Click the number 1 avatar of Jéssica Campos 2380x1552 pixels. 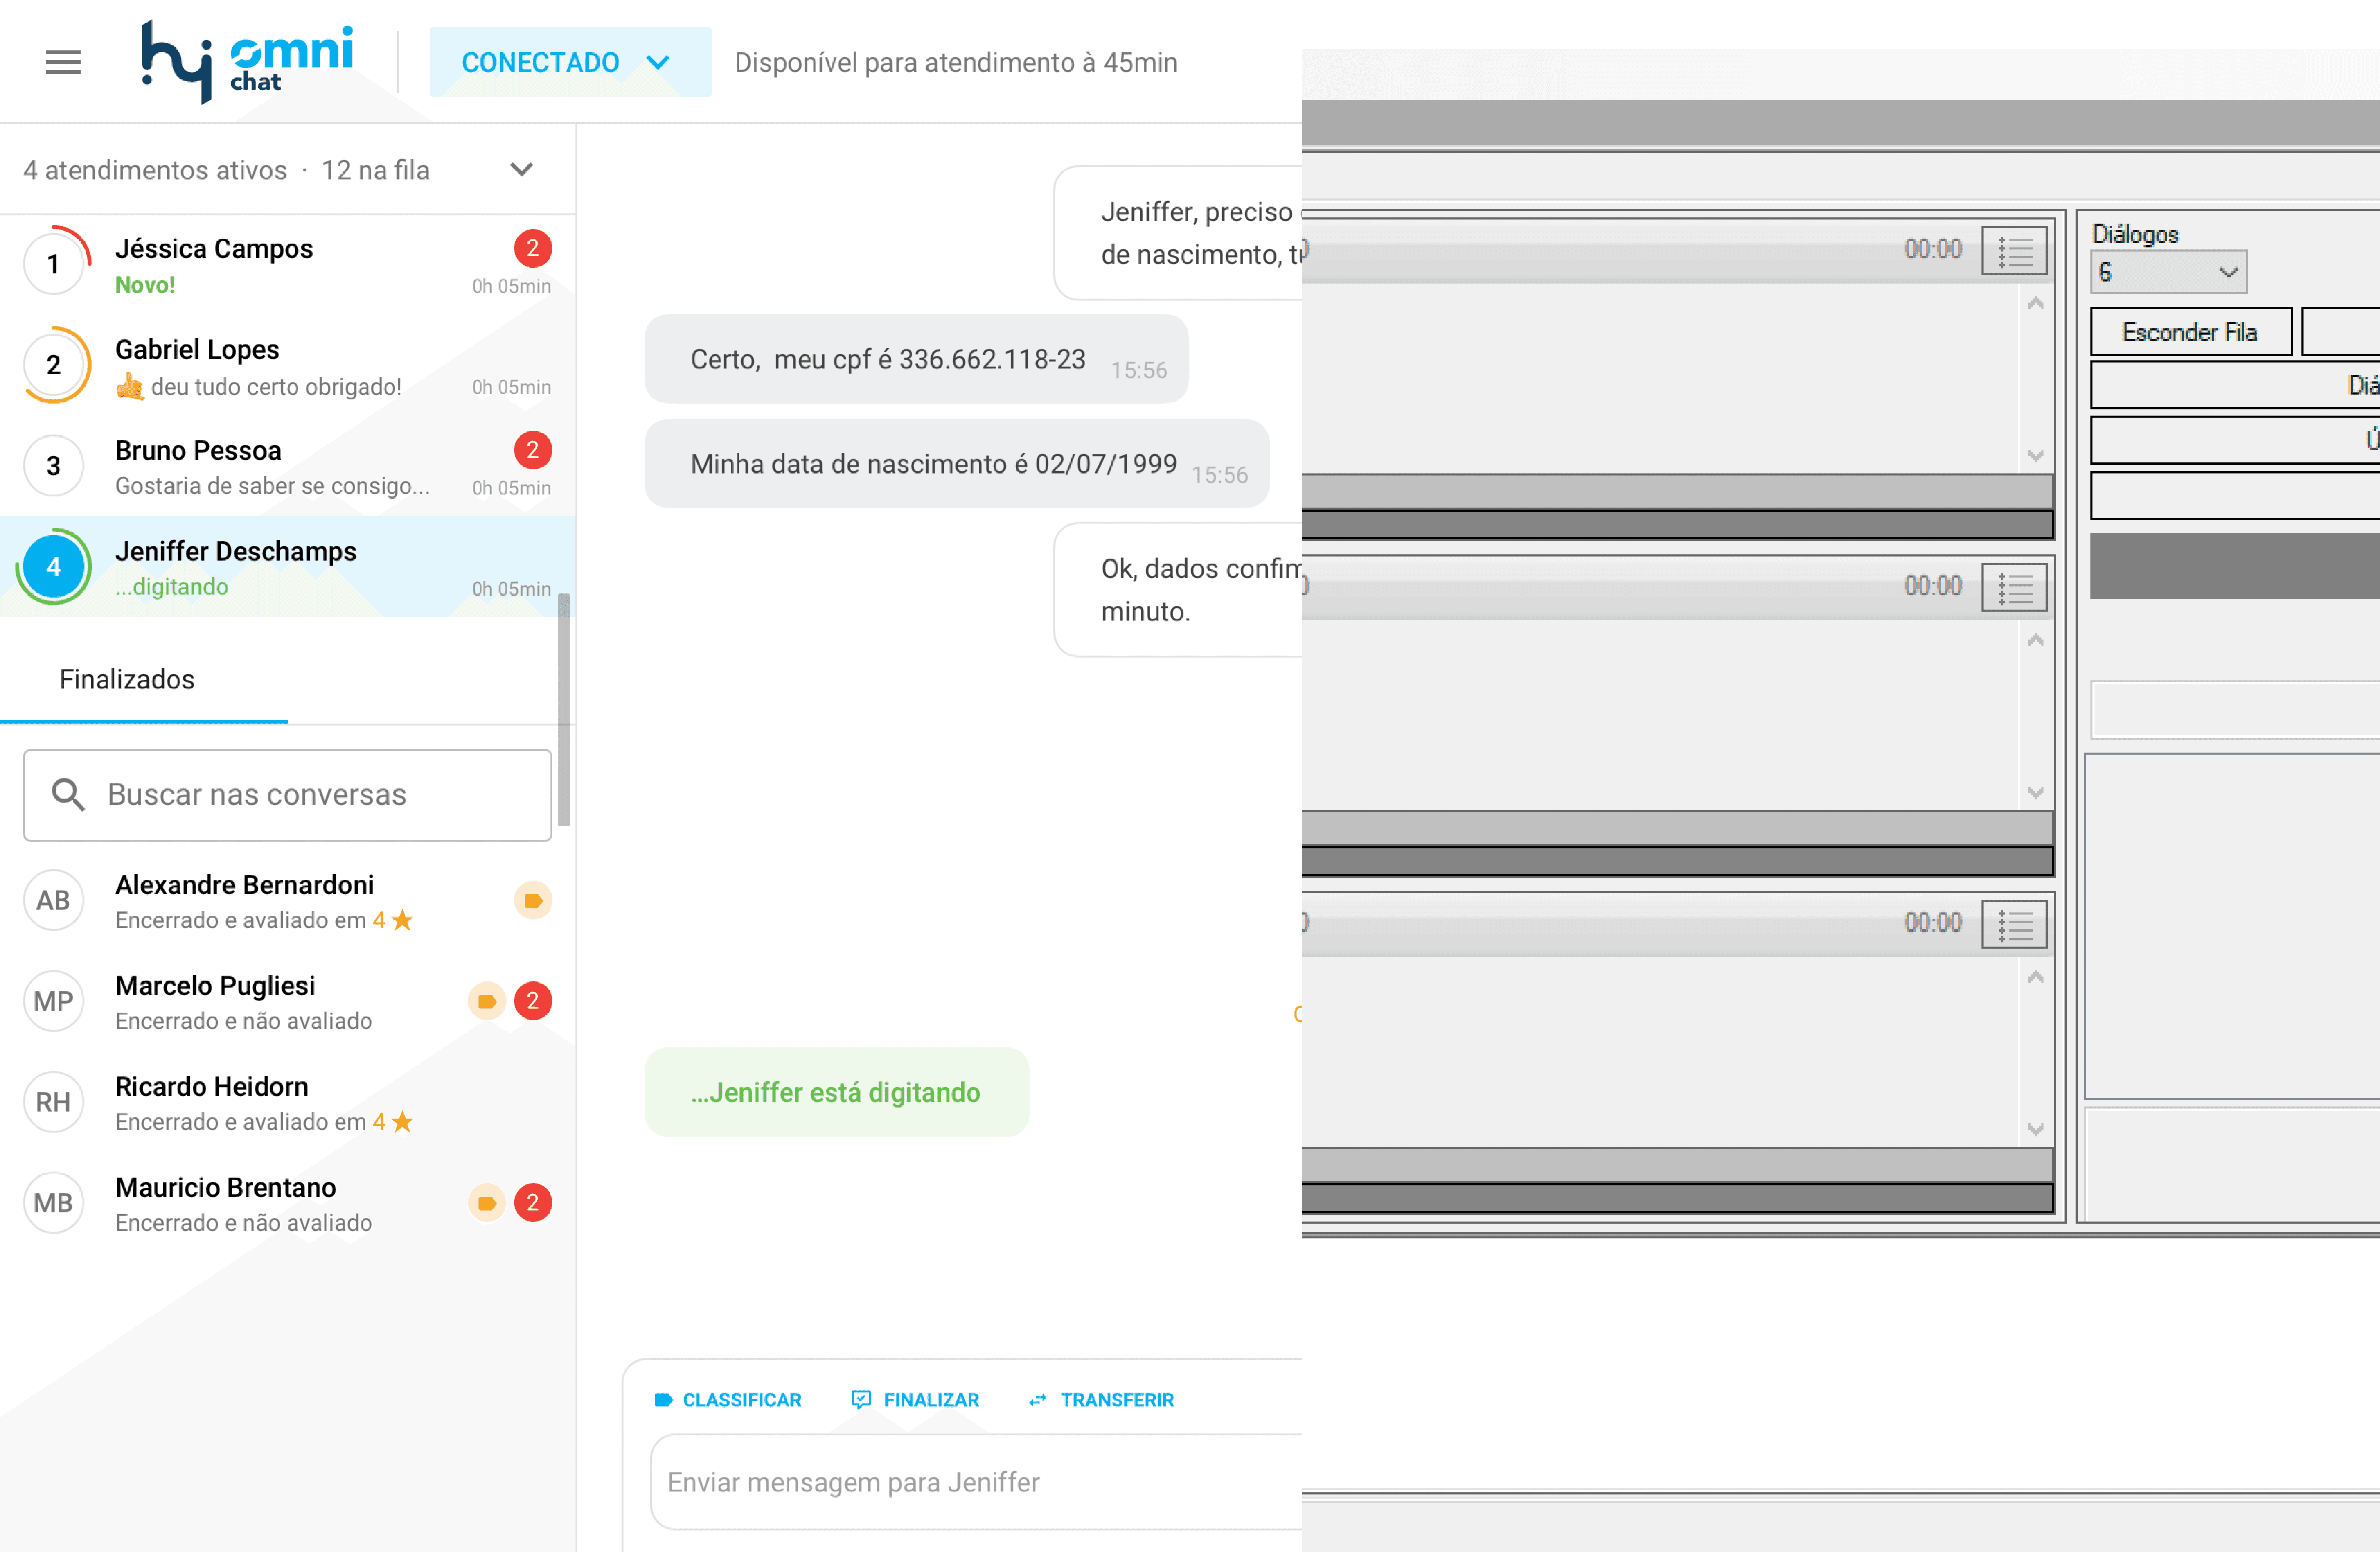[54, 264]
